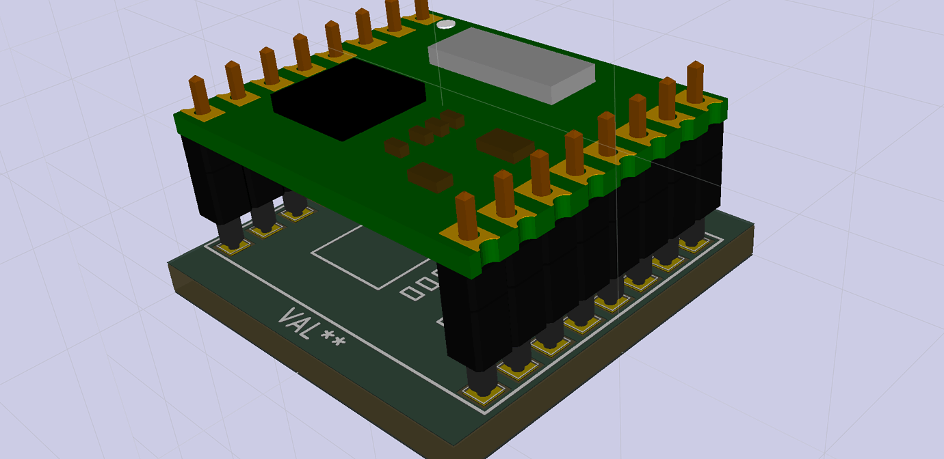Click the rear-most pin of the right header row
The height and width of the screenshot is (459, 944).
pos(696,81)
